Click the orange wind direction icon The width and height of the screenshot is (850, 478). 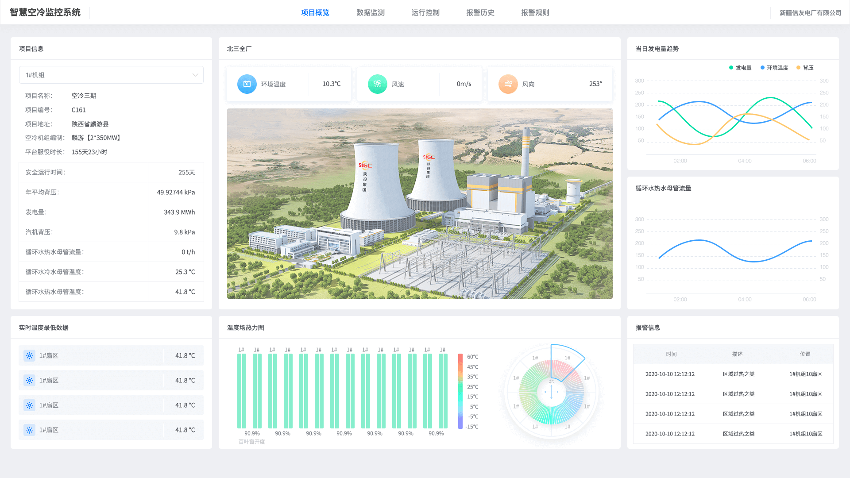click(508, 84)
